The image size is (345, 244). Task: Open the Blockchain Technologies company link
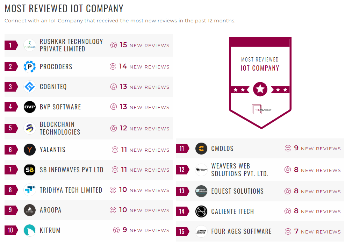[x=60, y=128]
